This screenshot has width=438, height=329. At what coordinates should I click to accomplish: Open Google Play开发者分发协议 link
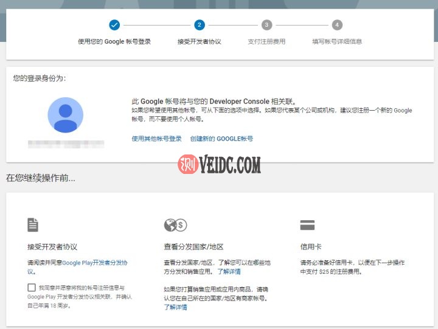pos(77,267)
